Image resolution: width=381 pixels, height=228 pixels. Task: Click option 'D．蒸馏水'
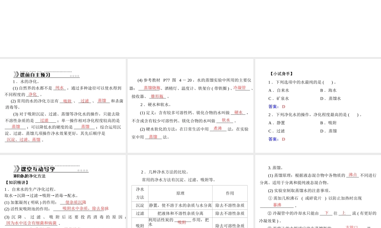coord(330,99)
